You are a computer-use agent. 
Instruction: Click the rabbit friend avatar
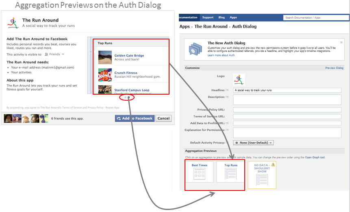pos(26,118)
